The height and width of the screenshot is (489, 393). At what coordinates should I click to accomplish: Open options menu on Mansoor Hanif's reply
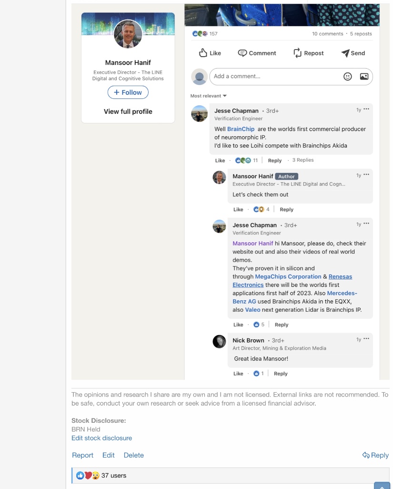pyautogui.click(x=366, y=175)
